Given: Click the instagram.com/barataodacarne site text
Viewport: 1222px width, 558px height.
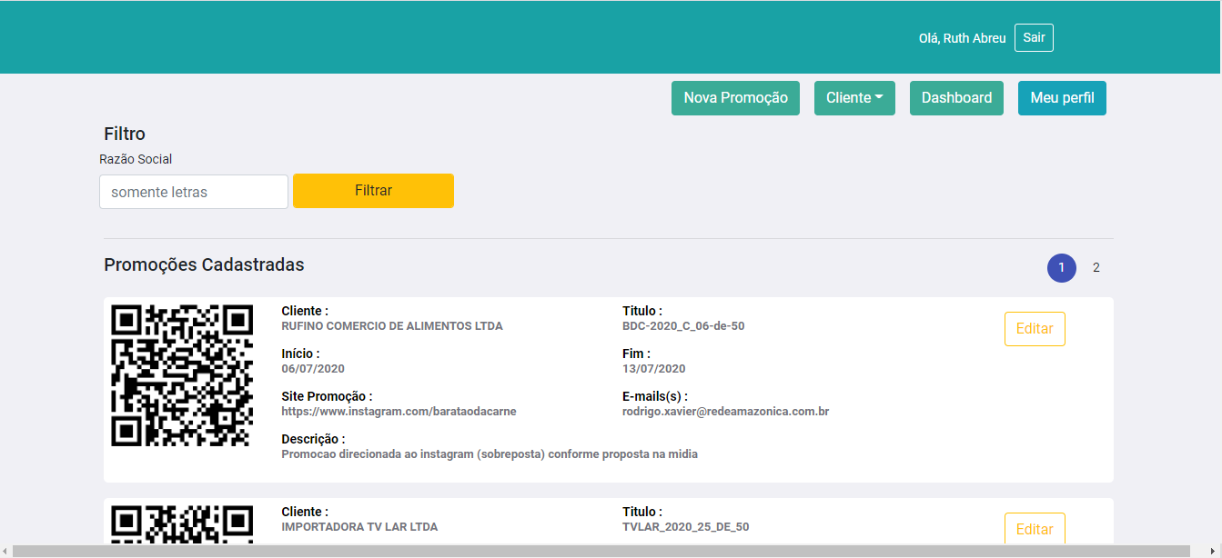Looking at the screenshot, I should tap(399, 412).
